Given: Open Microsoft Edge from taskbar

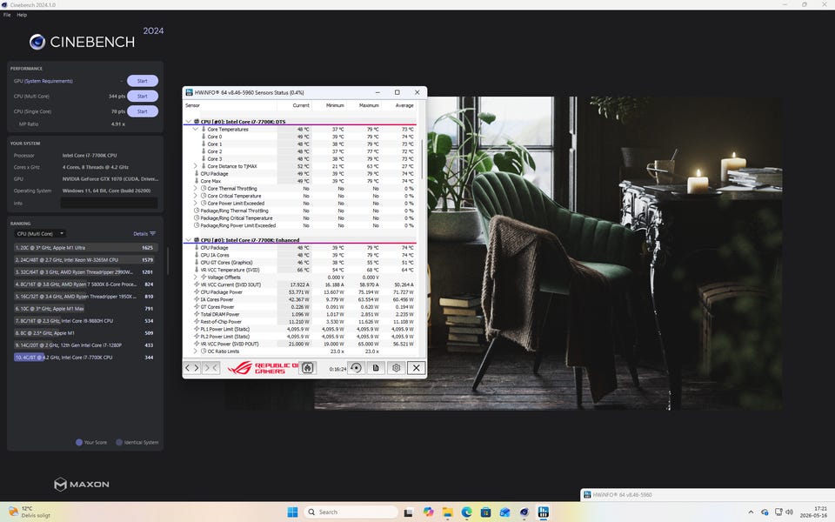Looking at the screenshot, I should (x=466, y=512).
